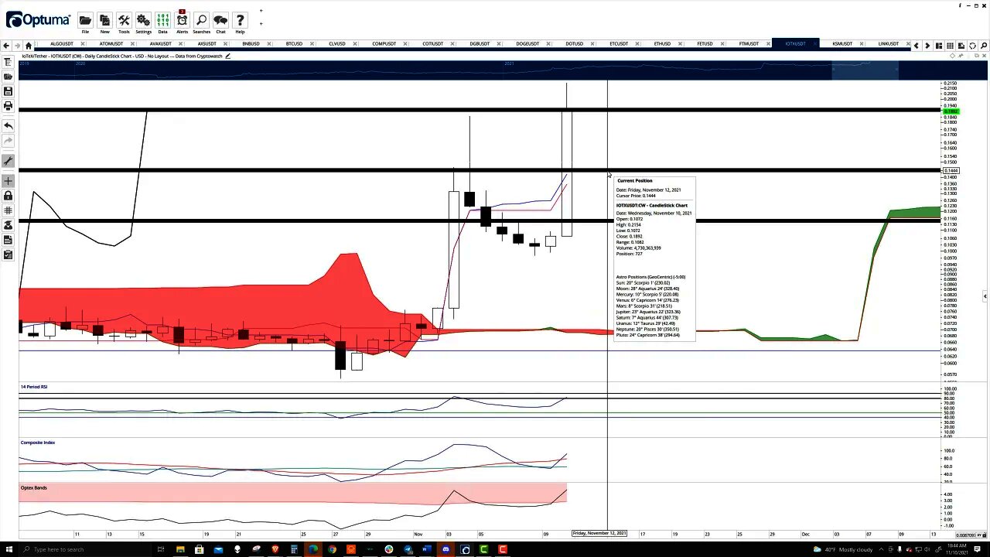
Task: Click the overview navigator highlighted range
Action: coord(865,71)
